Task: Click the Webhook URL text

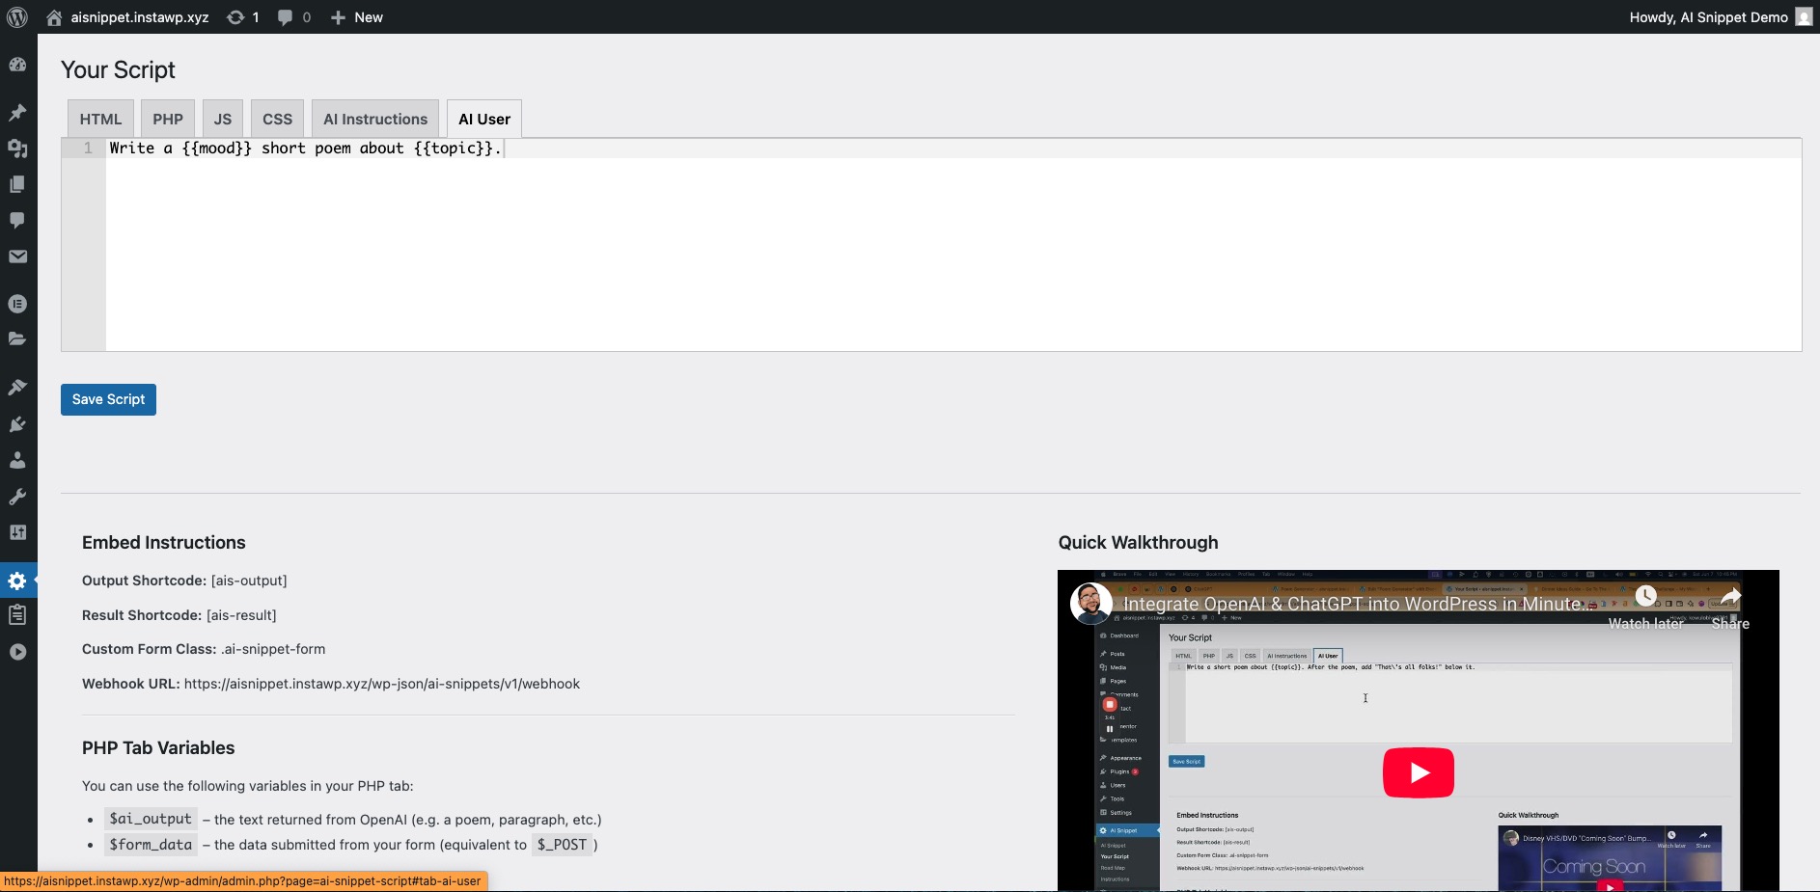Action: click(382, 684)
